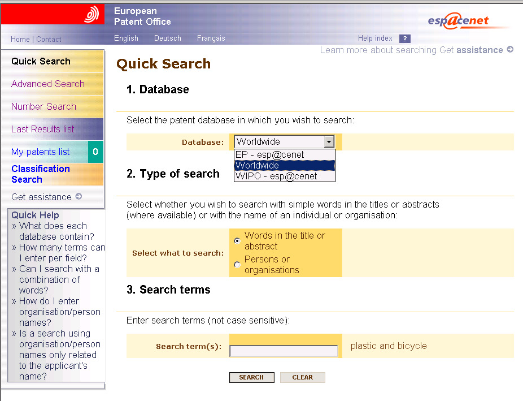Click the CLEAR button
The image size is (523, 401).
point(303,377)
